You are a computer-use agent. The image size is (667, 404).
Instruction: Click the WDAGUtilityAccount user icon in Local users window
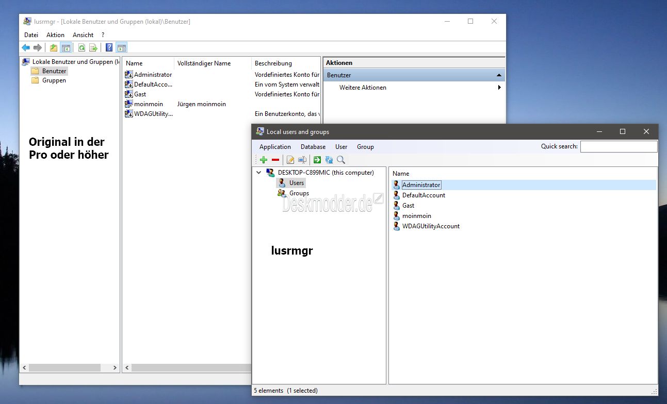tap(396, 226)
